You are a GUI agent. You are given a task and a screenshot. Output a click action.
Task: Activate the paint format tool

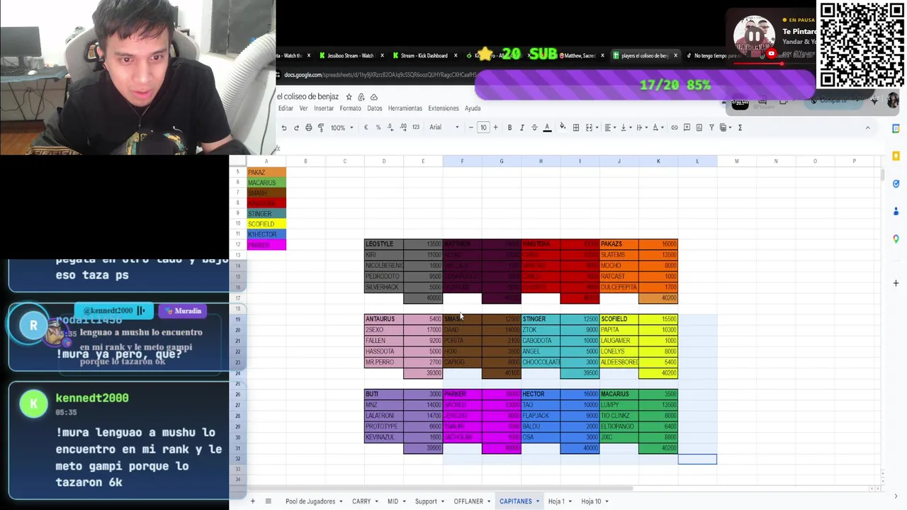pos(321,127)
